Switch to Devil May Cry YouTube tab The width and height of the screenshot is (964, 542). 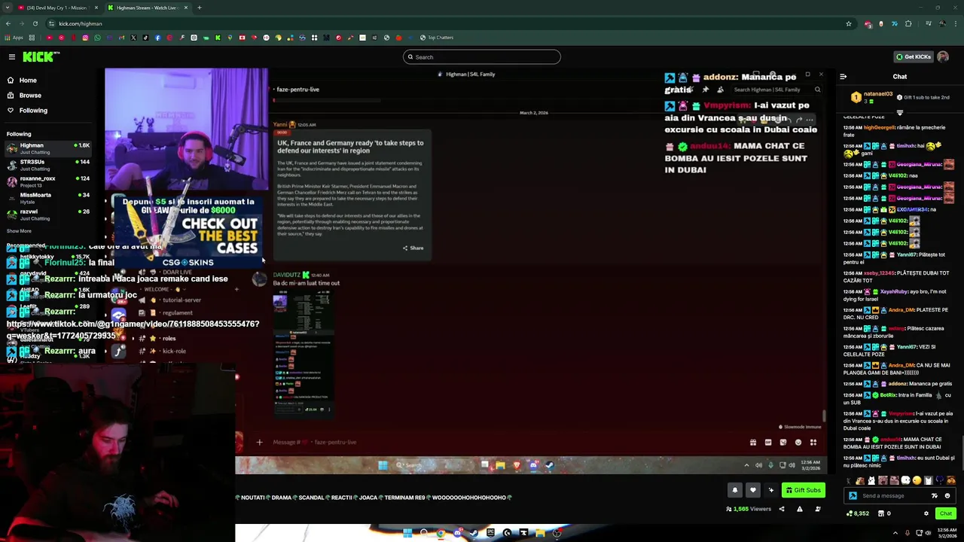pos(57,8)
